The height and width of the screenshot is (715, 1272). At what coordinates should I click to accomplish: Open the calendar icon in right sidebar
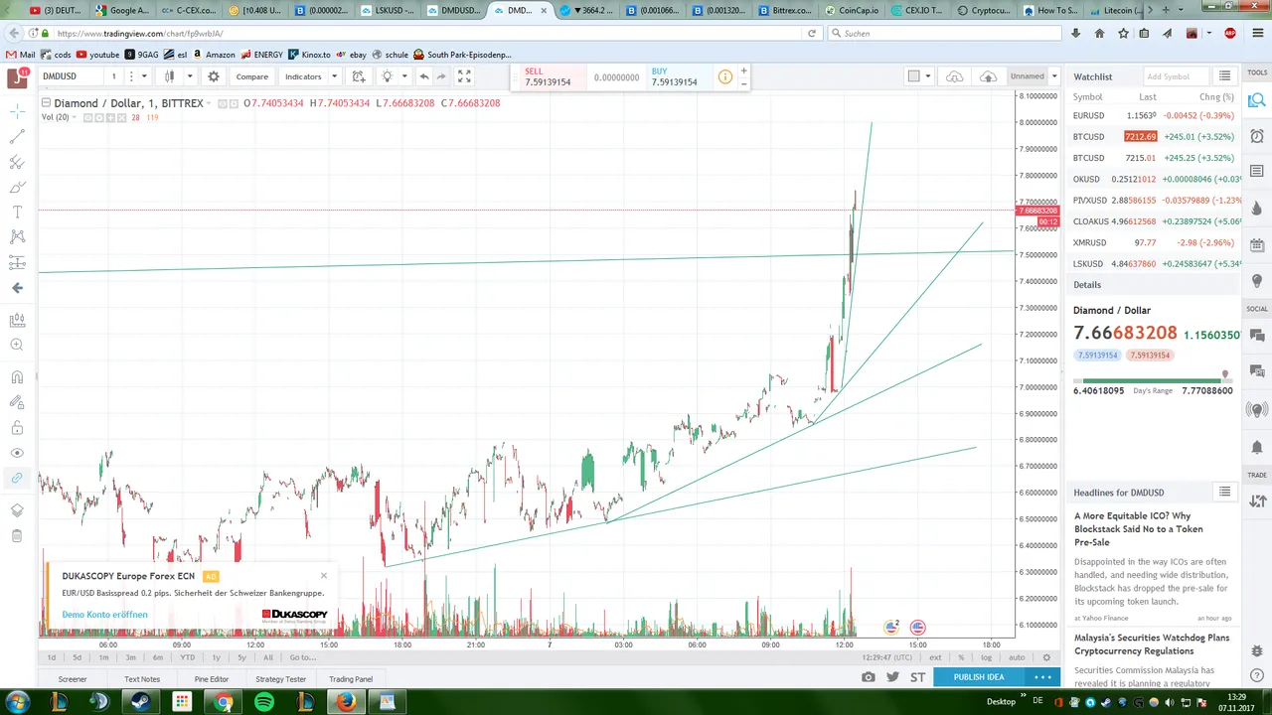(1257, 244)
